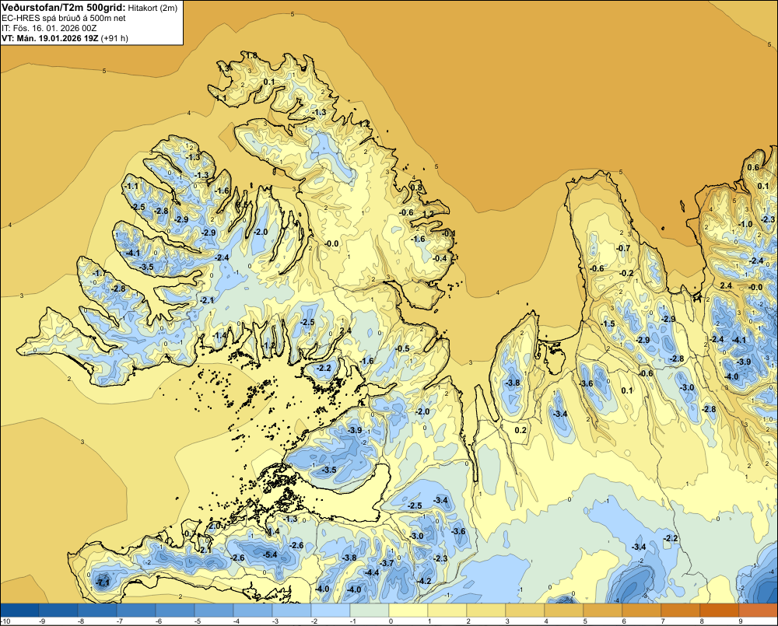Click the 0.2 temperature label
Viewport: 778px width, 626px height.
click(520, 430)
